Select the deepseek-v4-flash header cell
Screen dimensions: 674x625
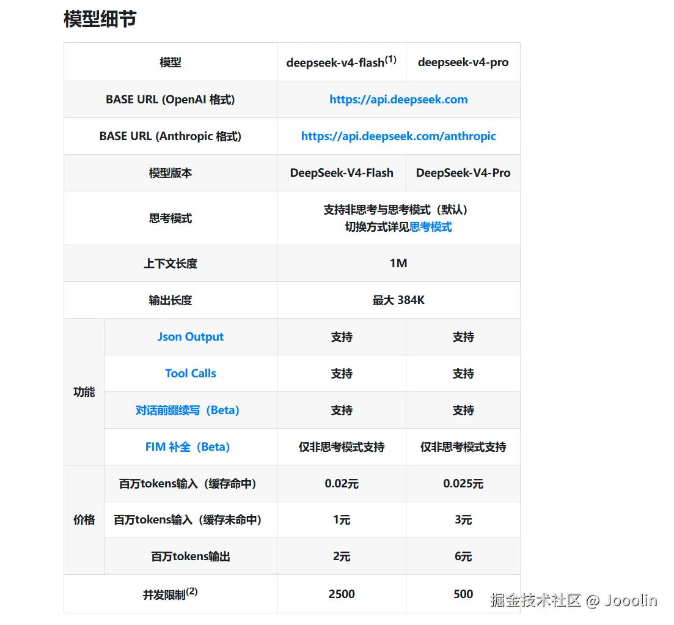click(342, 62)
